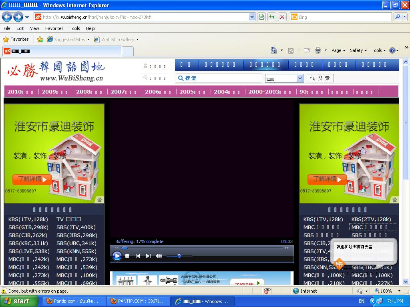Select the 2007 year tab on pink bar
The image size is (410, 307).
pos(124,92)
